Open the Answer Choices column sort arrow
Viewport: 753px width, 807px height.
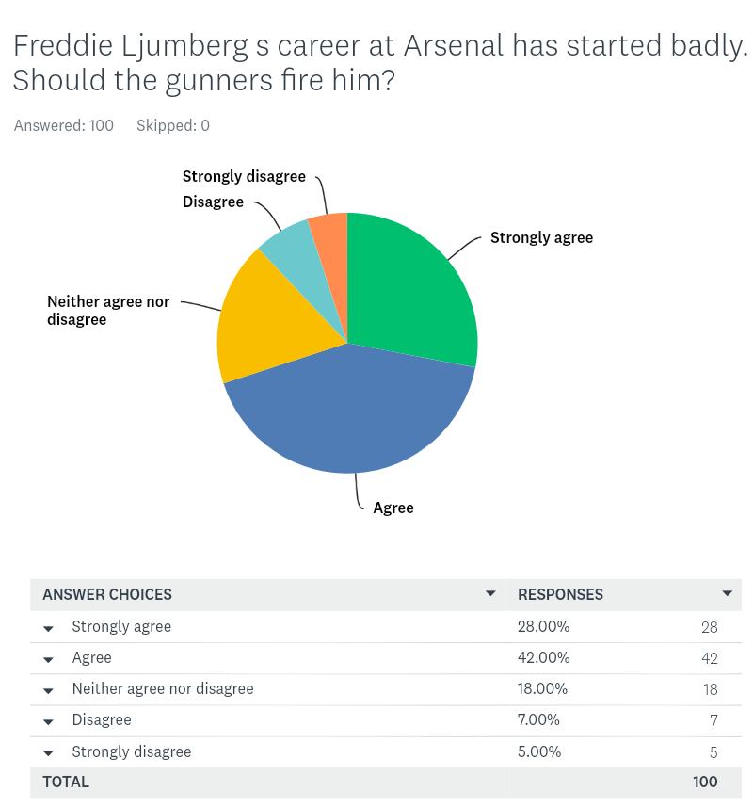[489, 594]
